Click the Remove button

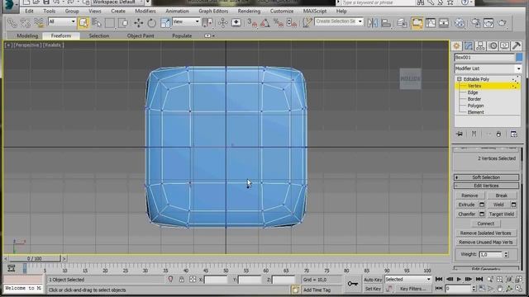pyautogui.click(x=469, y=196)
